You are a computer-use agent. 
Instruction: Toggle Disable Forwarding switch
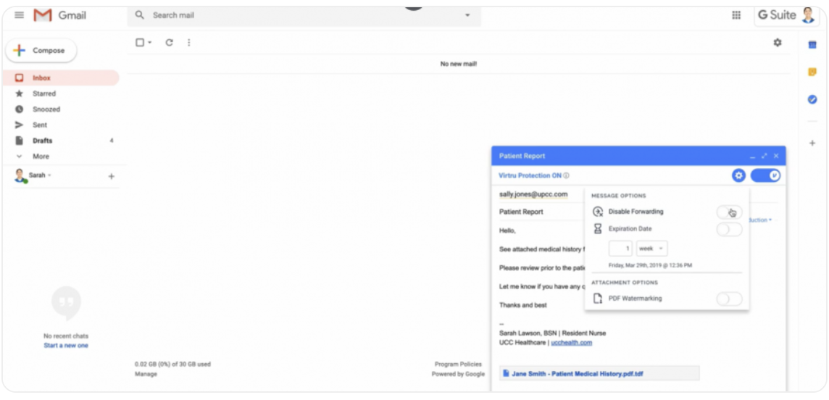point(729,212)
